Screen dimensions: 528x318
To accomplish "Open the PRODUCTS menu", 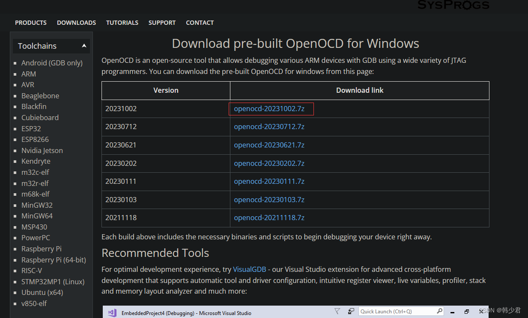I will tap(31, 23).
